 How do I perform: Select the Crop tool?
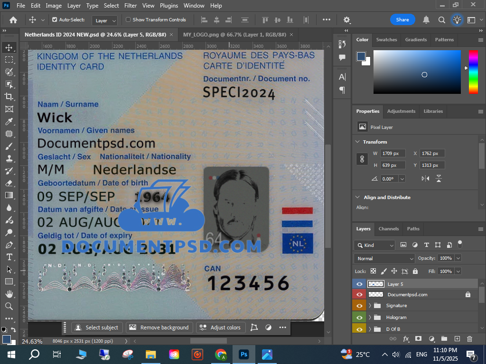pos(9,96)
